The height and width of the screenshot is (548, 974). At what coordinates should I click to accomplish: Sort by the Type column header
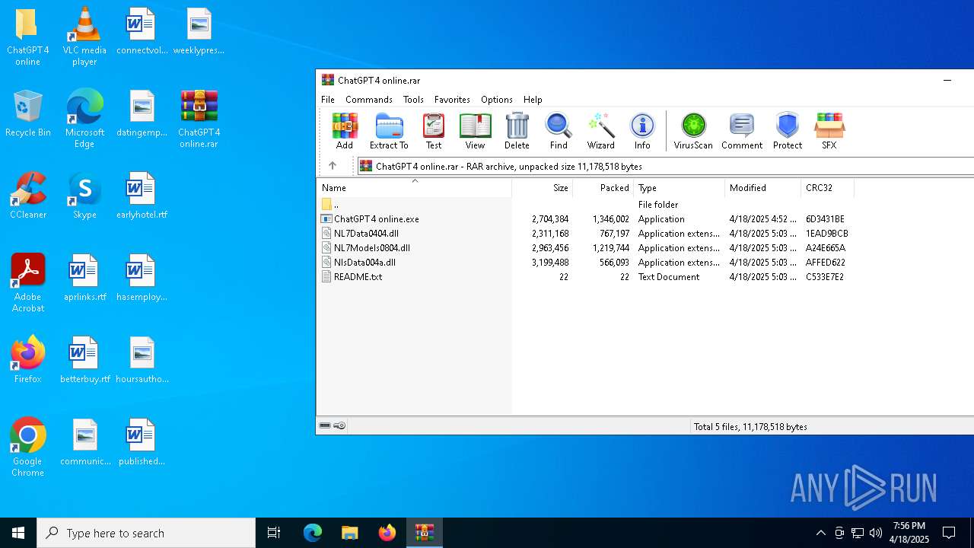click(679, 187)
